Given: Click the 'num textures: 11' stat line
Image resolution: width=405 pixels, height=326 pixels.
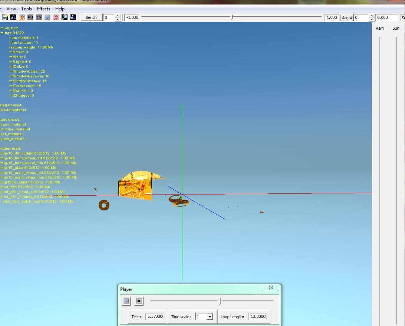Looking at the screenshot, I should [23, 43].
